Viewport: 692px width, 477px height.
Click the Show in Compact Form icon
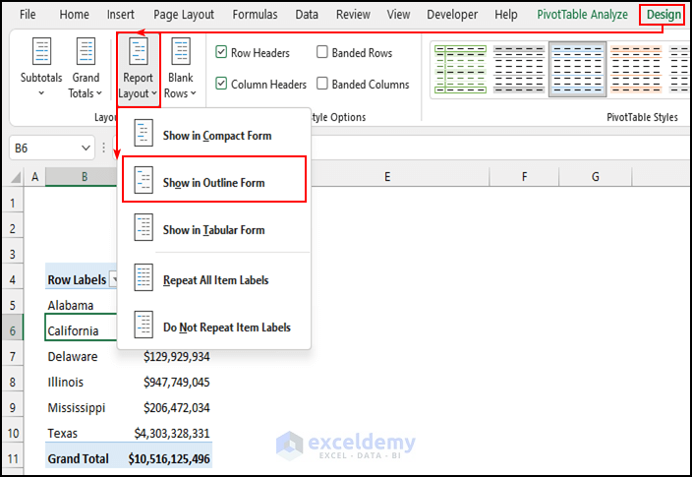click(x=144, y=133)
